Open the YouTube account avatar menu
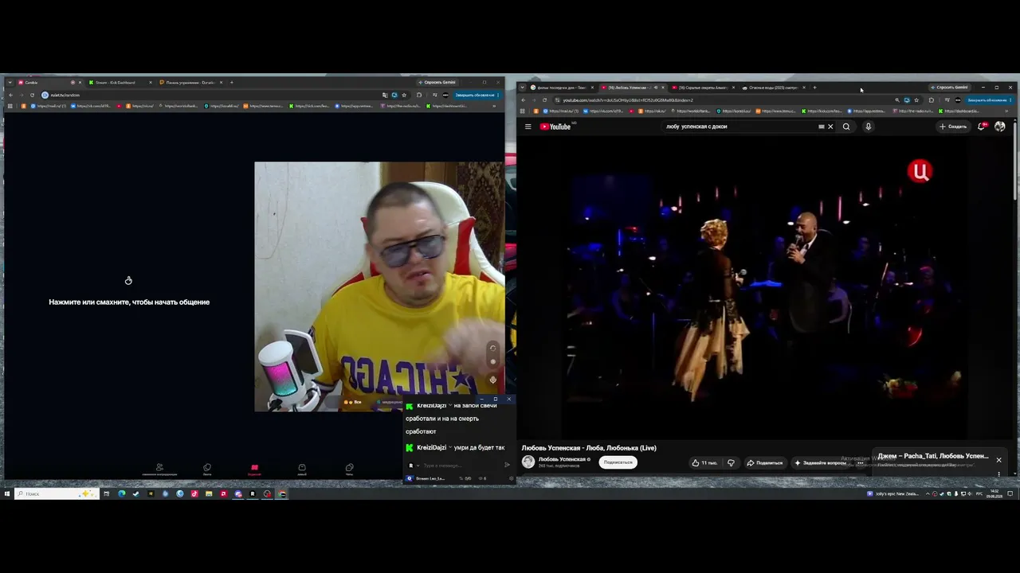 1000,127
